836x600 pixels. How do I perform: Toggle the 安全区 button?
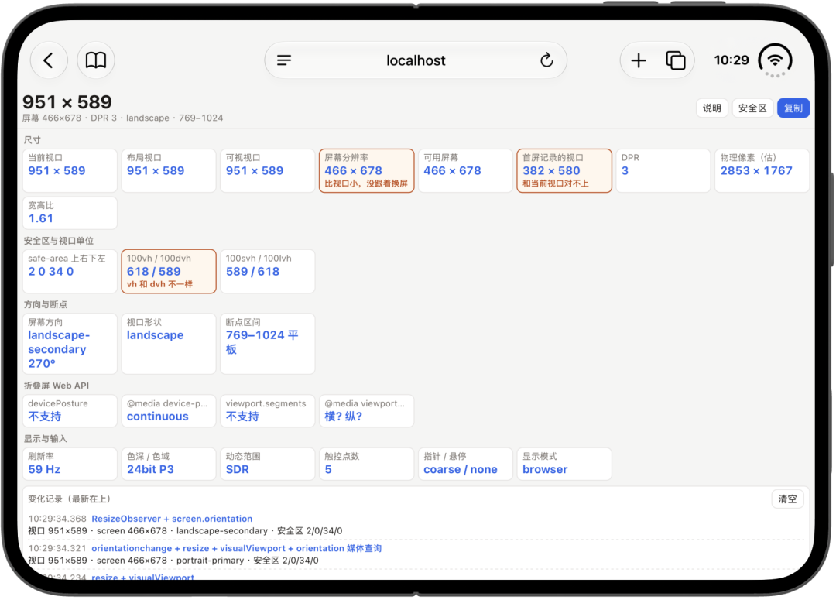click(752, 108)
